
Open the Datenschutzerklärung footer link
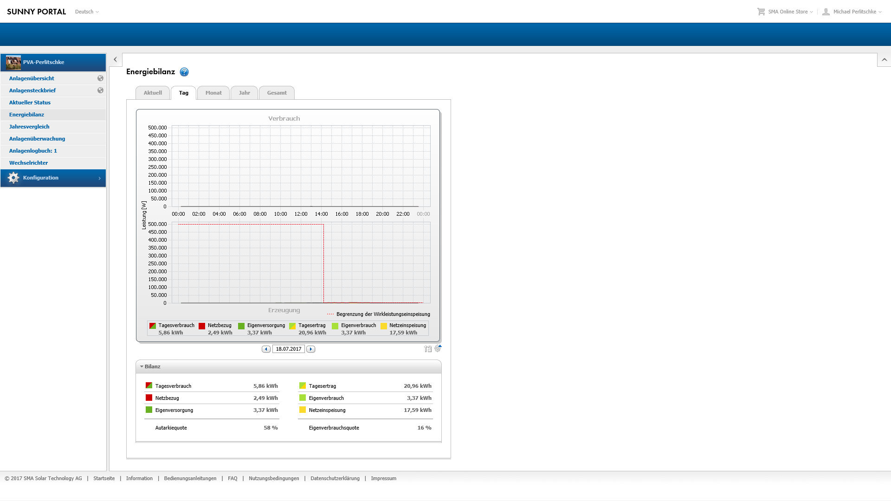pos(335,478)
